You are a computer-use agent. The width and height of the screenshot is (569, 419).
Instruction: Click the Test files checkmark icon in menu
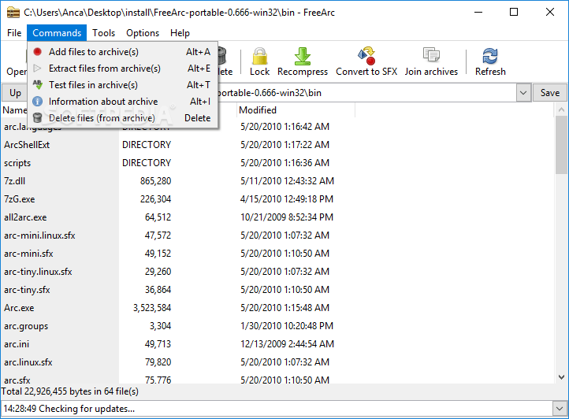pos(37,84)
